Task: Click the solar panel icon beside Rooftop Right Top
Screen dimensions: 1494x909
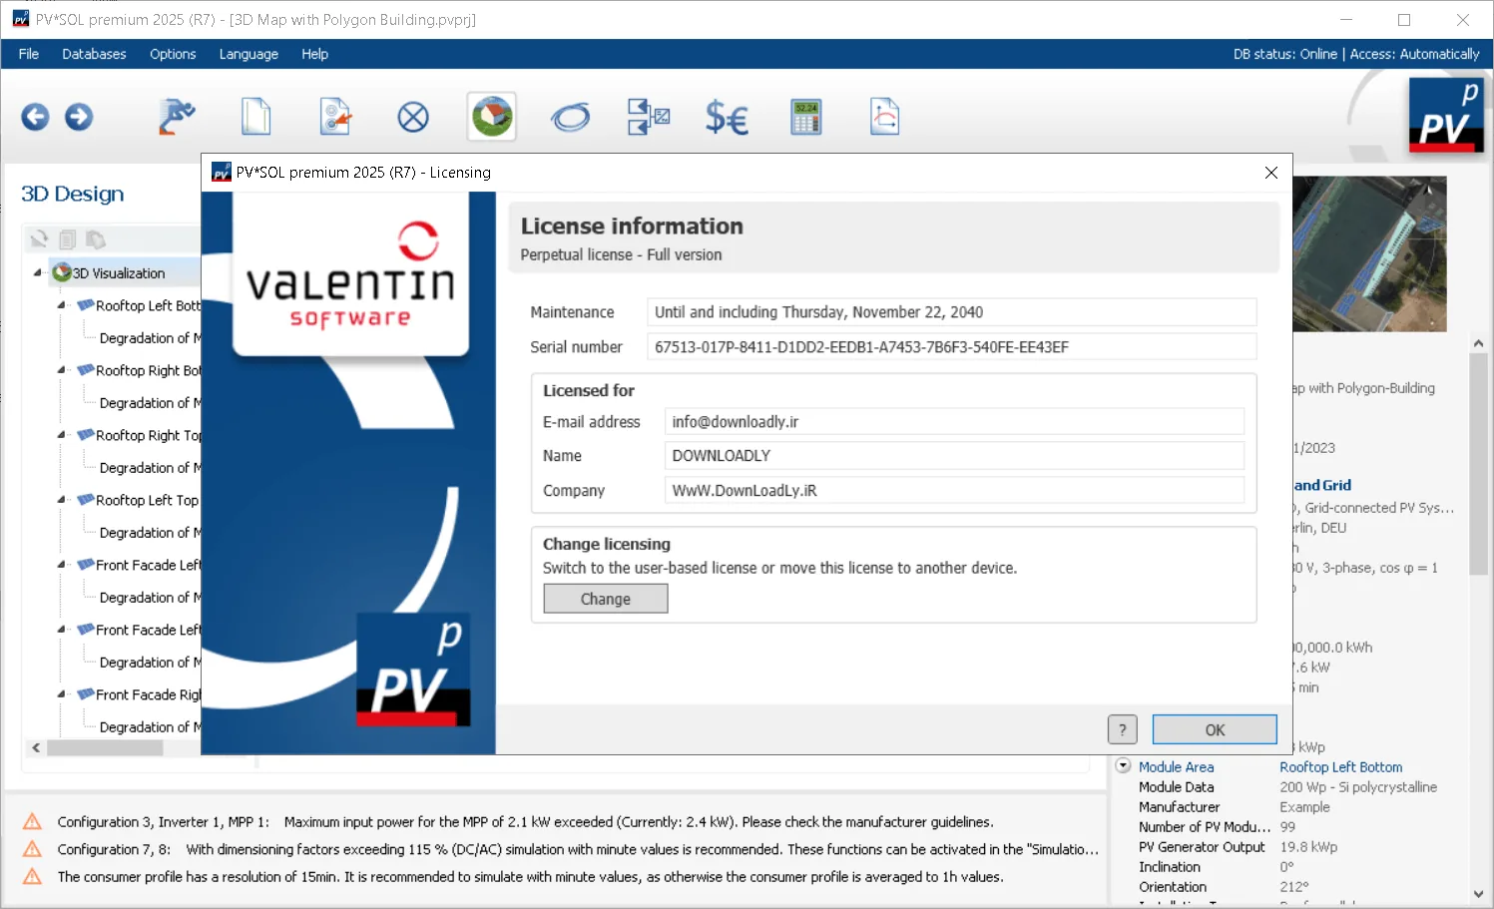Action: pyautogui.click(x=86, y=435)
